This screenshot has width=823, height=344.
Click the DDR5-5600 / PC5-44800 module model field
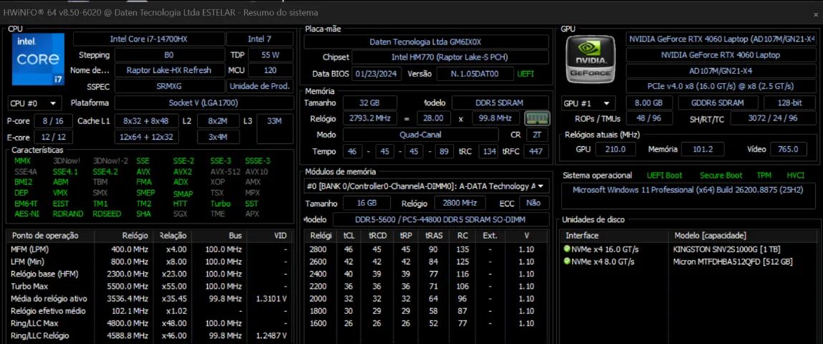pos(441,220)
